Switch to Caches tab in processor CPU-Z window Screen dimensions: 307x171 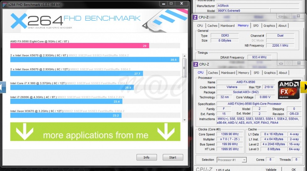(213, 73)
